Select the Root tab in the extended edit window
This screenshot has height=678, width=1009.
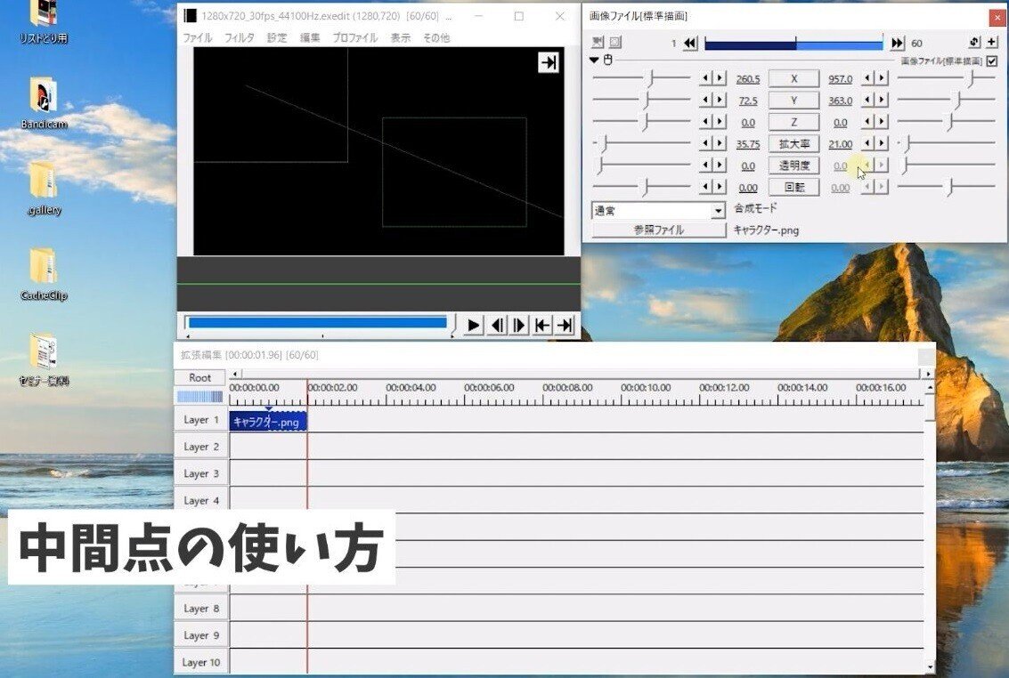click(x=199, y=377)
